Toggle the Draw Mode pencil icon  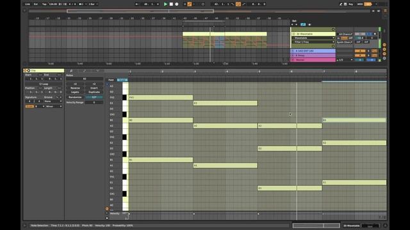340,4
